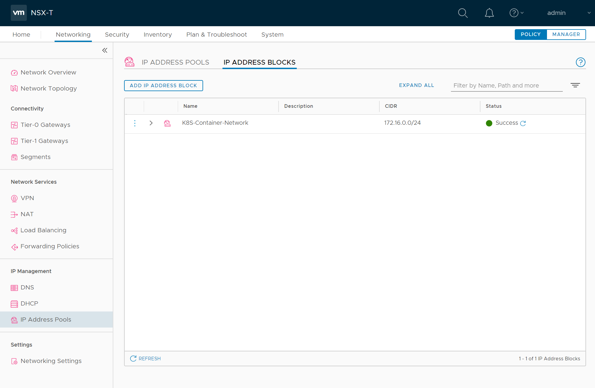Open Load Balancing page
The width and height of the screenshot is (595, 388).
[x=43, y=230]
